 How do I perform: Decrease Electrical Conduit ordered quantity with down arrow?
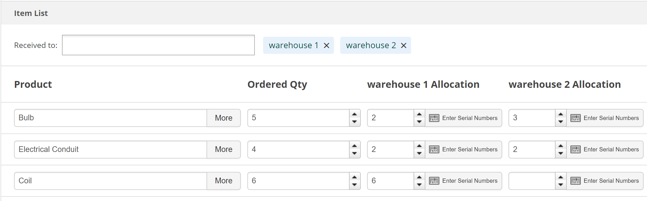pyautogui.click(x=354, y=153)
